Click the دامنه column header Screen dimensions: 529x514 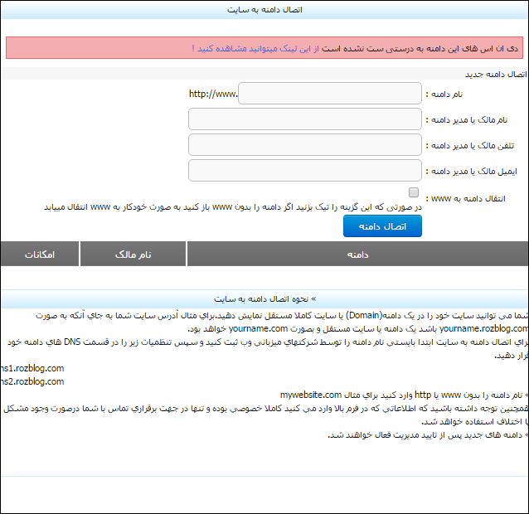357,254
